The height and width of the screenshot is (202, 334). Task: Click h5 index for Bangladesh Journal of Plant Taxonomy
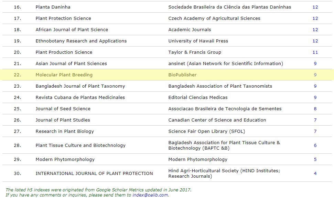[315, 86]
